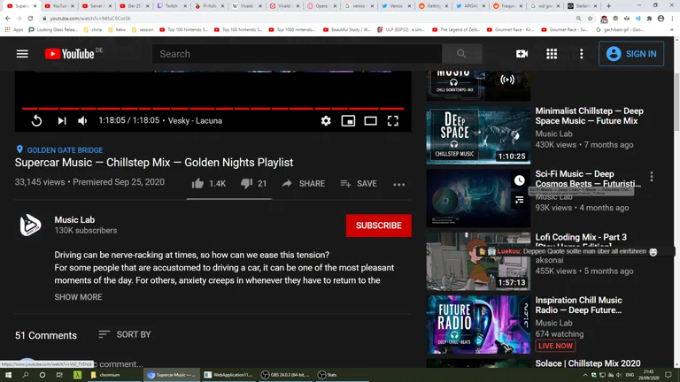Screen dimensions: 680x382
Task: Mute the video using speaker icon
Action: (82, 121)
